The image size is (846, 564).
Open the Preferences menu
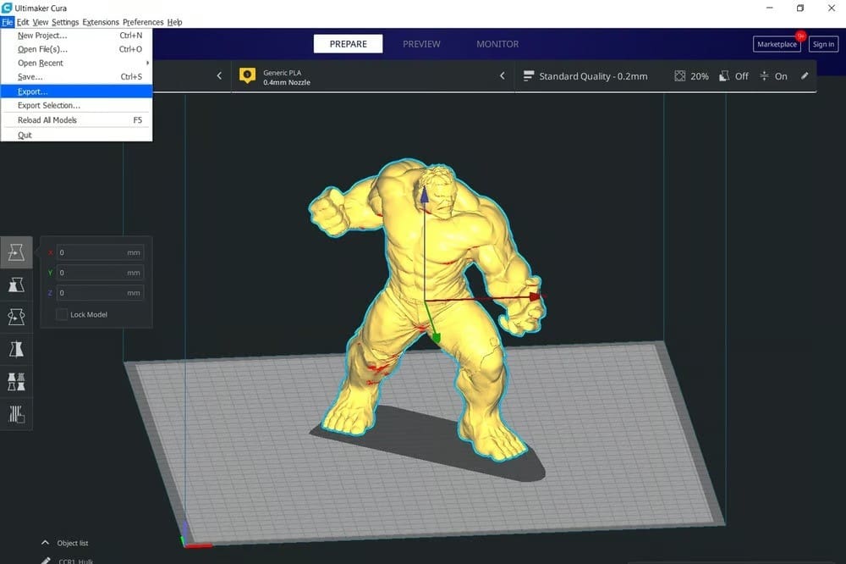click(x=143, y=22)
